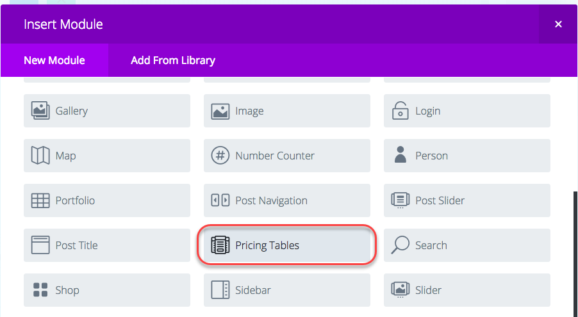
Task: Open the Add From Library tab
Action: click(173, 60)
